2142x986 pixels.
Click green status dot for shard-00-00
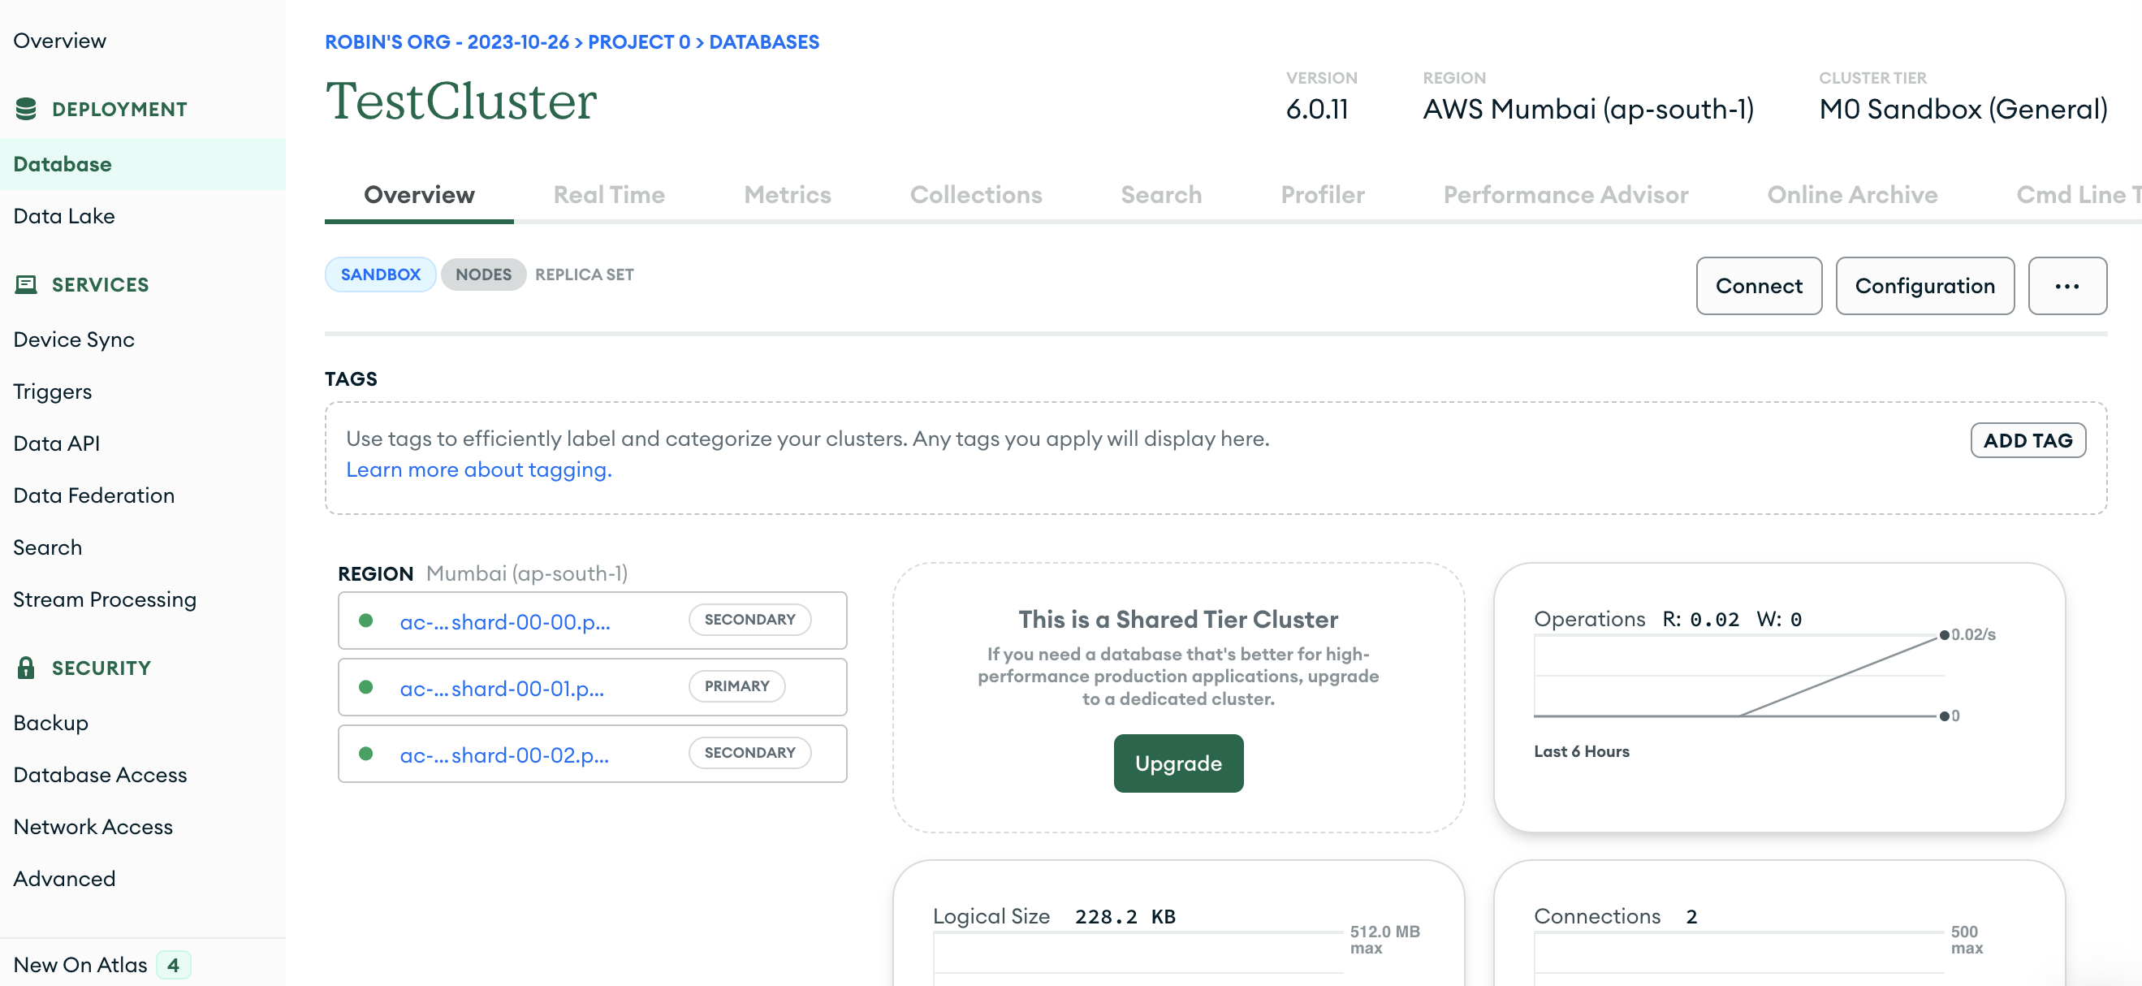point(365,621)
